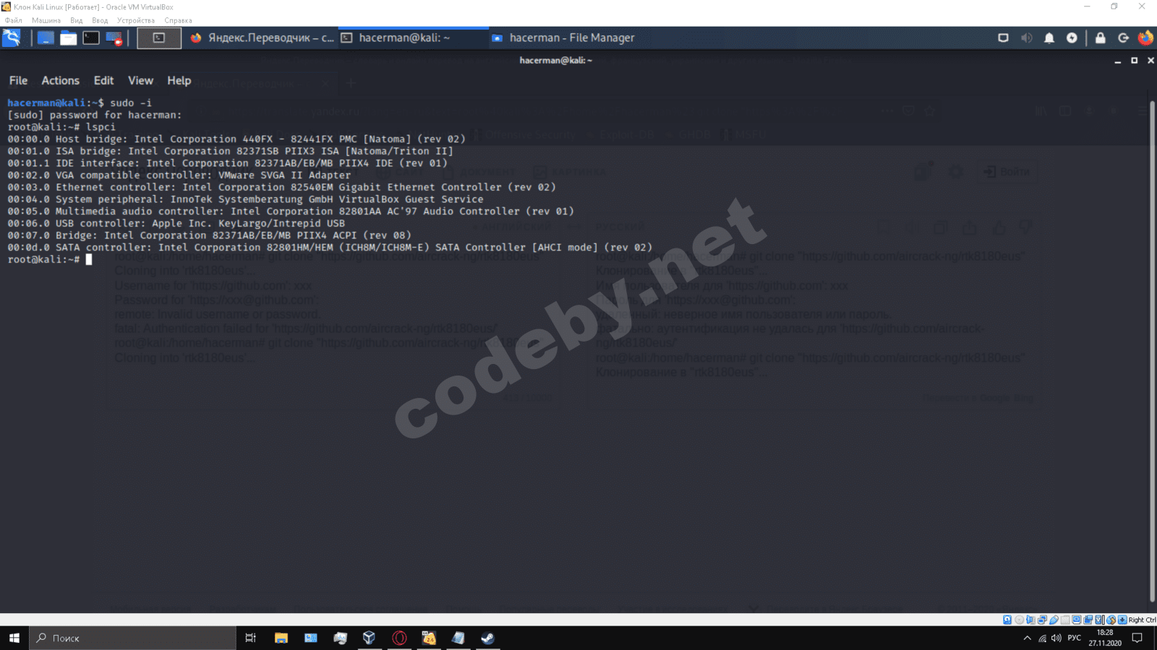Open Opera from Windows taskbar
The width and height of the screenshot is (1157, 650).
tap(399, 638)
